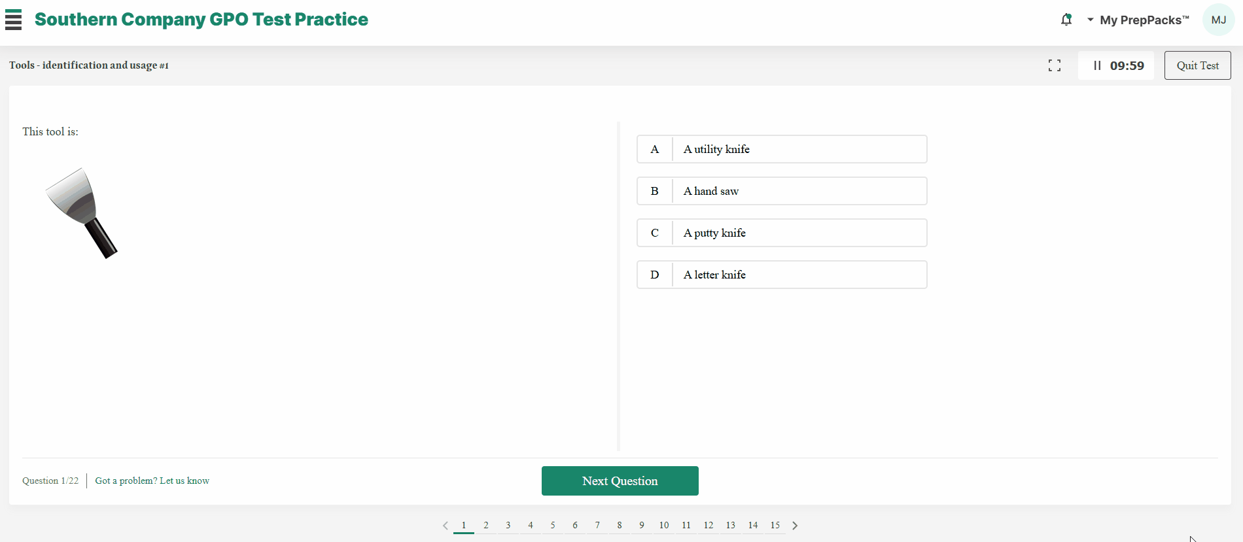Quit the test

coord(1197,65)
